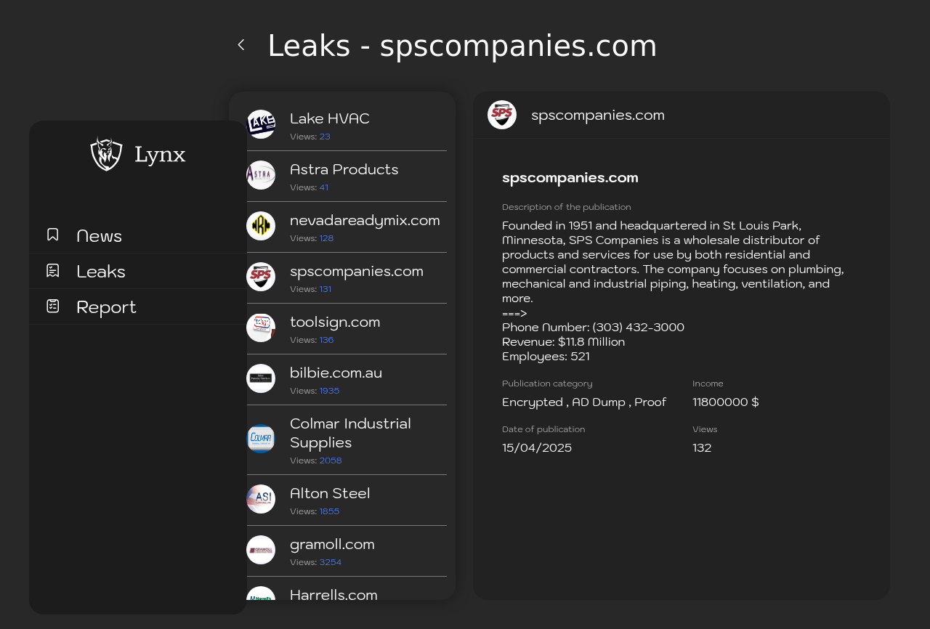Open the Leaks menu item
This screenshot has width=930, height=629.
tap(138, 271)
